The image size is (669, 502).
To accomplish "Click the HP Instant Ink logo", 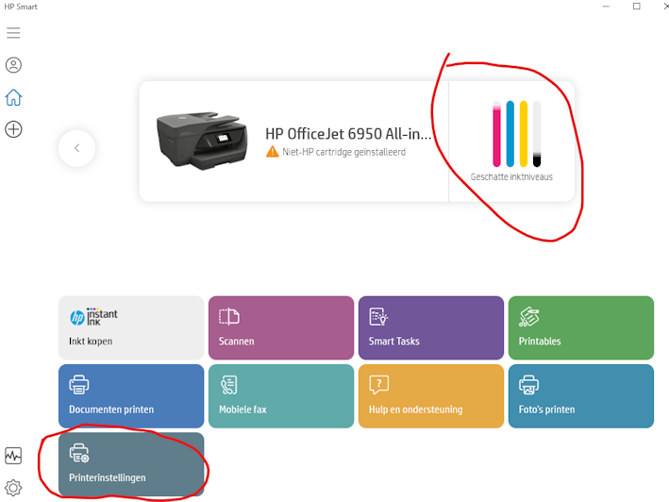I will 93,317.
